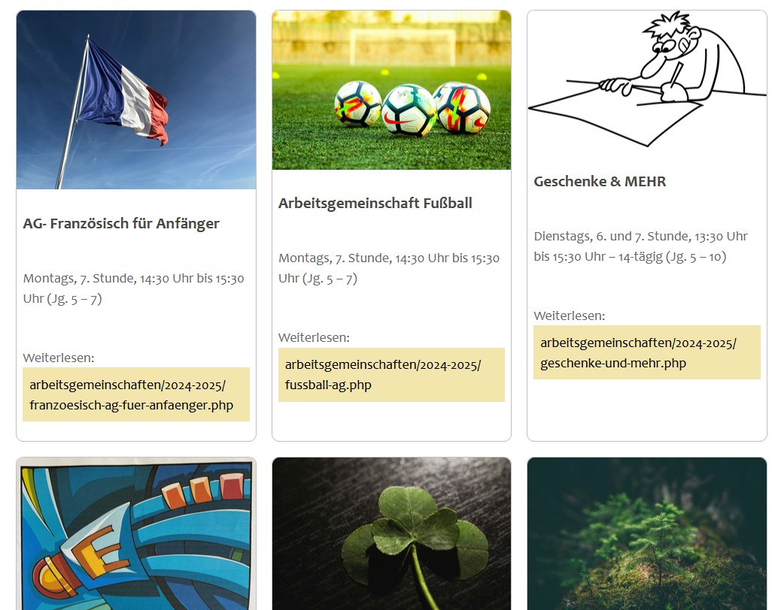Follow the fussball-ag.php link
Image resolution: width=784 pixels, height=610 pixels.
(391, 375)
